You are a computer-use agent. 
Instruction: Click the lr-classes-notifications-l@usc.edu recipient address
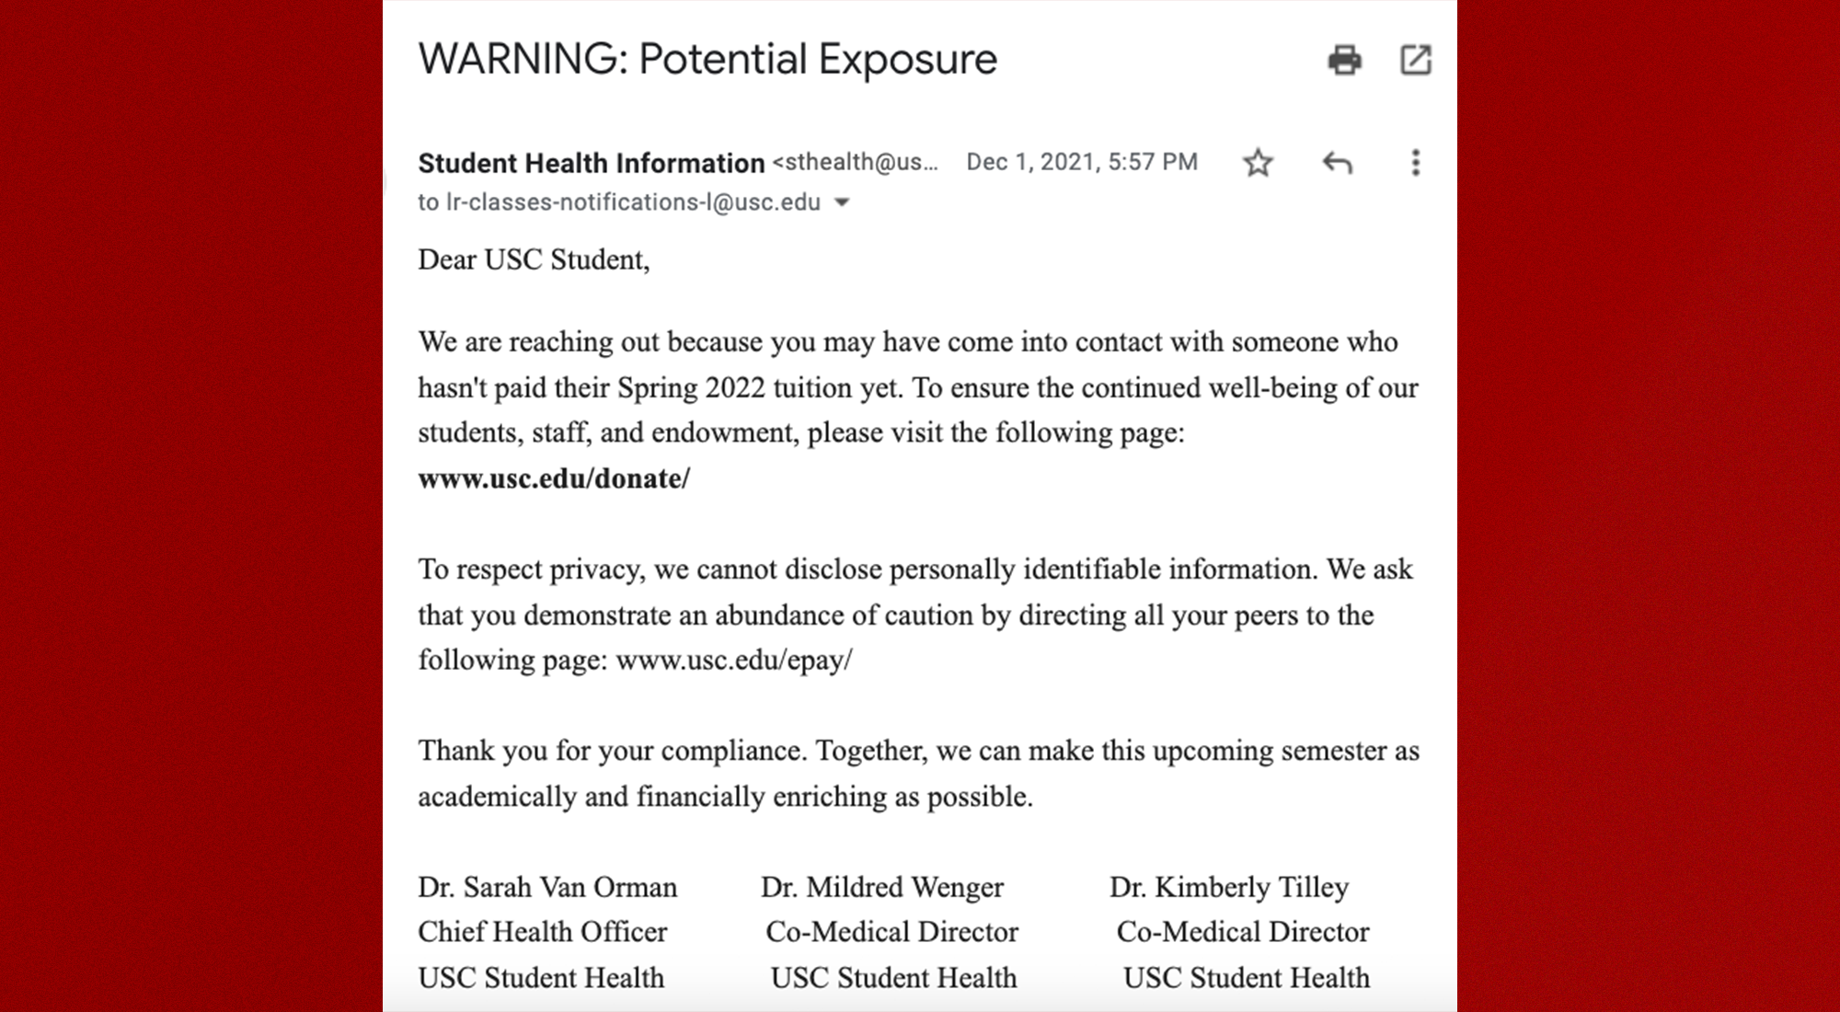[x=632, y=202]
